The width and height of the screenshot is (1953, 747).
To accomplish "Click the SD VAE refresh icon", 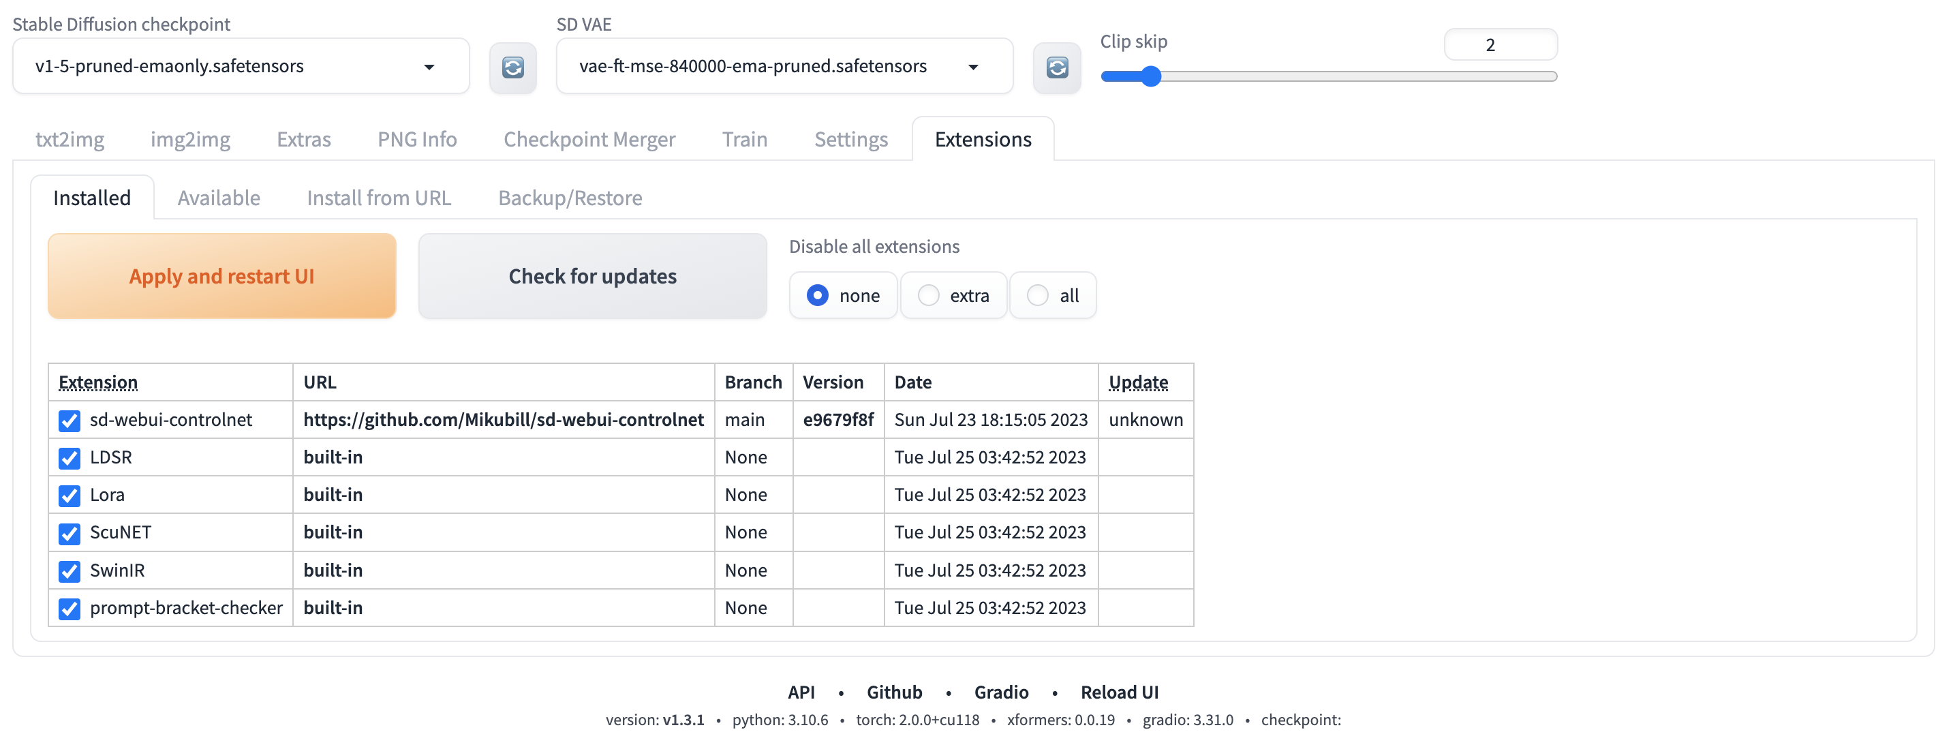I will pyautogui.click(x=1057, y=67).
